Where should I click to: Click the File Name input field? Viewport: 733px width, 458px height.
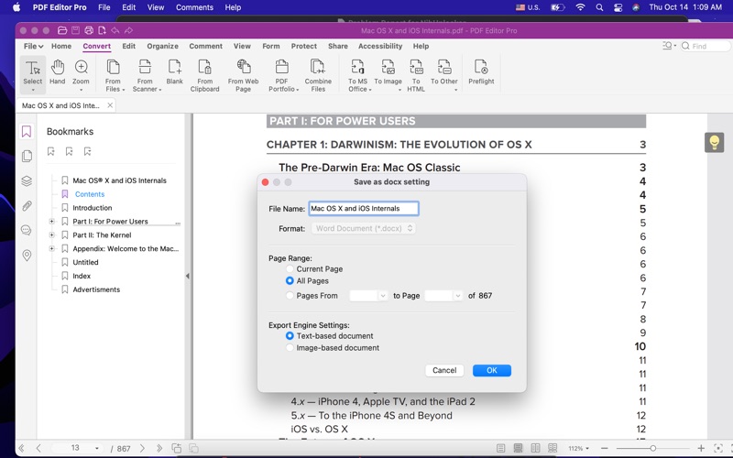pos(363,209)
